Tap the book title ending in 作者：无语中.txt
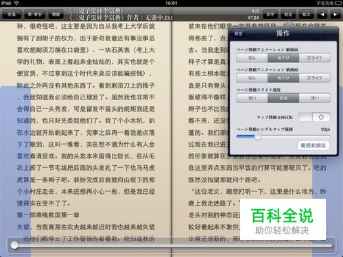The image size is (343, 257). click(121, 18)
